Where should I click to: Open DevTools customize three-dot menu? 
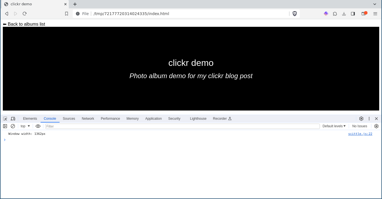point(369,119)
